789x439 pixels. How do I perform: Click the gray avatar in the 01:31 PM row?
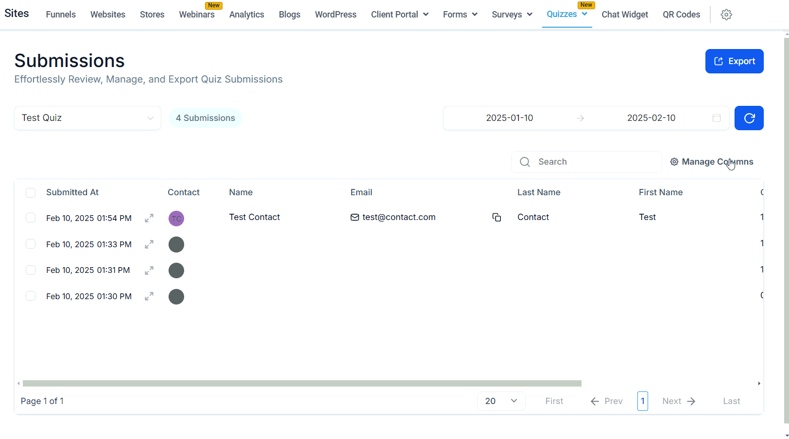click(176, 270)
